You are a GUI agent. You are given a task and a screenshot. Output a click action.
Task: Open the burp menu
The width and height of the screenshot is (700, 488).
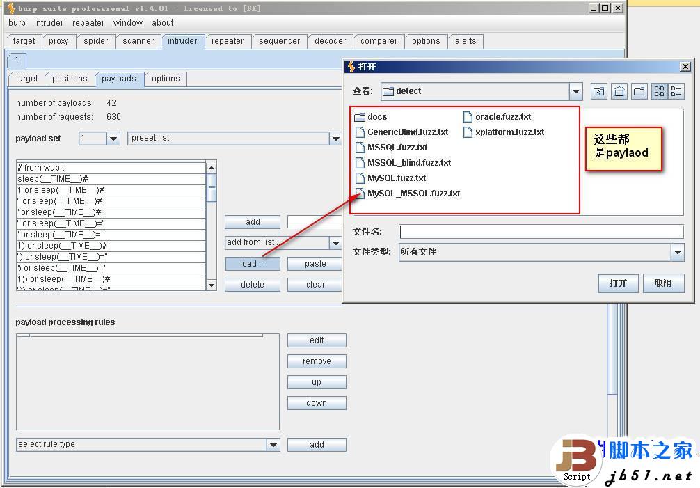17,23
